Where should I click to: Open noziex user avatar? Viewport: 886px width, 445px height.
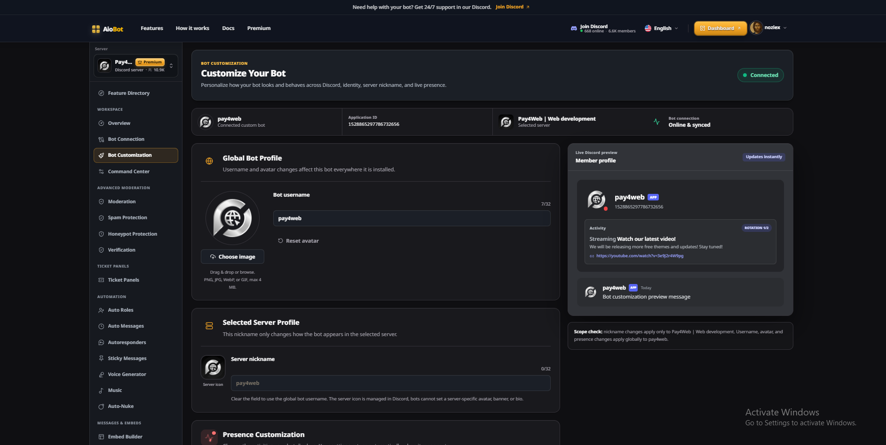click(x=756, y=28)
